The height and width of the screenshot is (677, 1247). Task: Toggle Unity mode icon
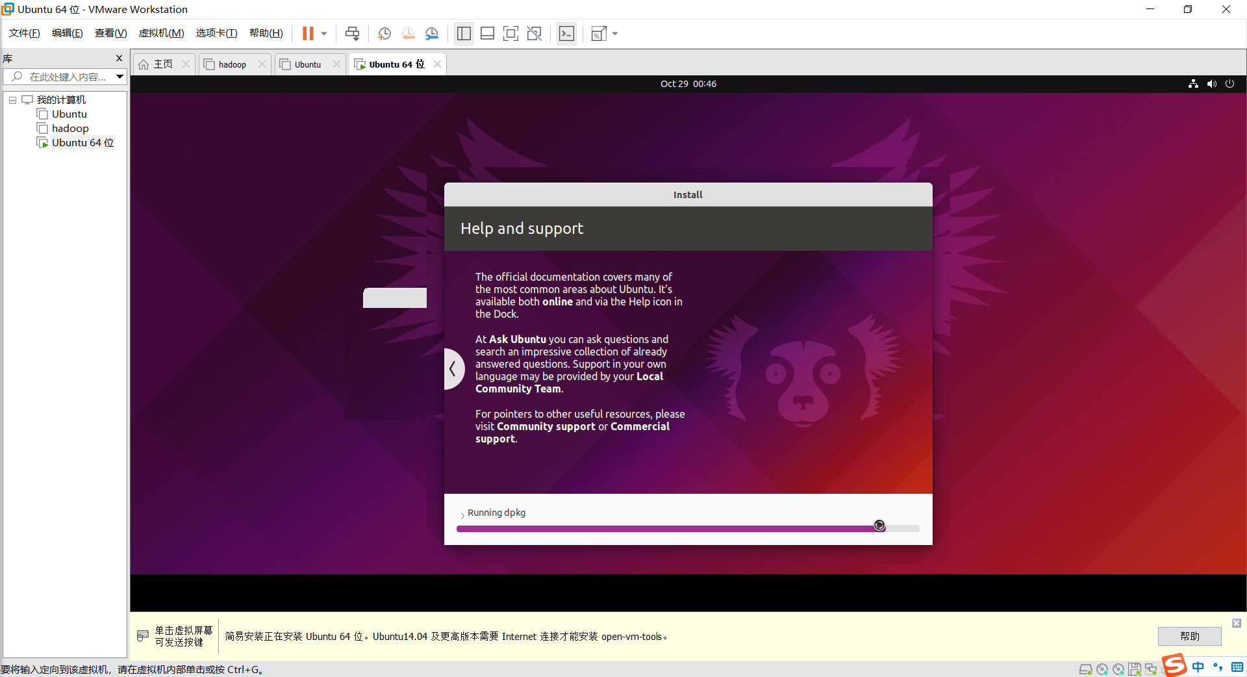535,33
